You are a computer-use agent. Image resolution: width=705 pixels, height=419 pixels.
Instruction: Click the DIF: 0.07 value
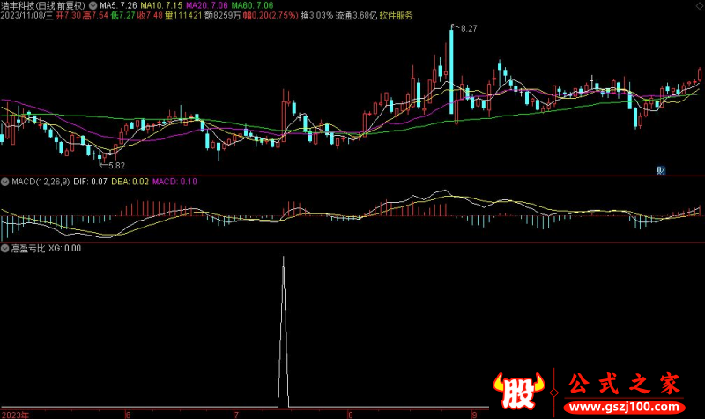(x=91, y=182)
